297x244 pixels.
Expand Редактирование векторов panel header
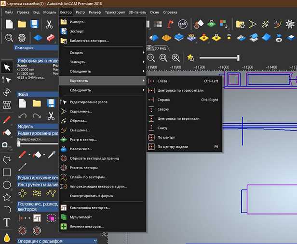[x=38, y=178]
